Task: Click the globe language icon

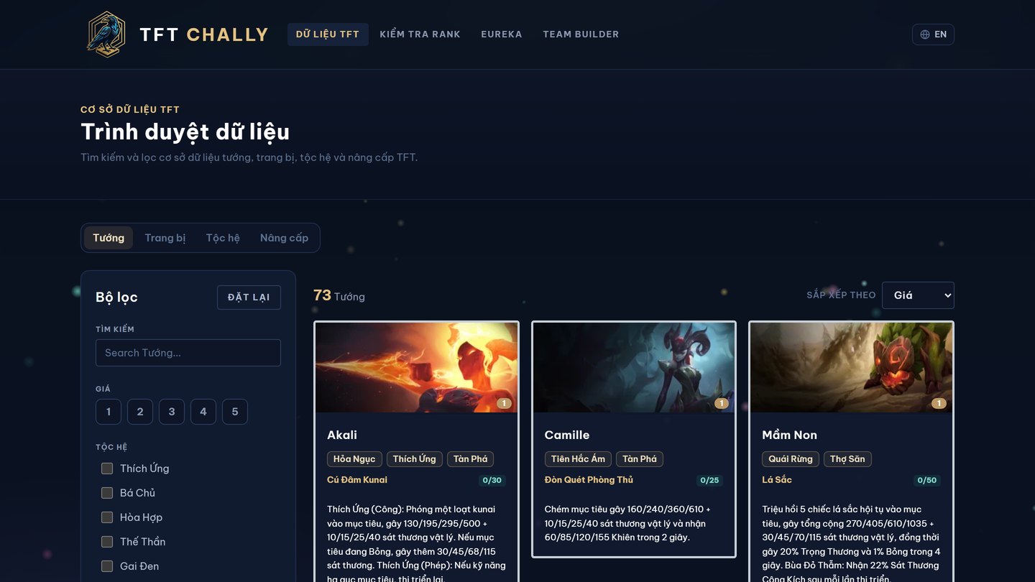Action: point(925,34)
